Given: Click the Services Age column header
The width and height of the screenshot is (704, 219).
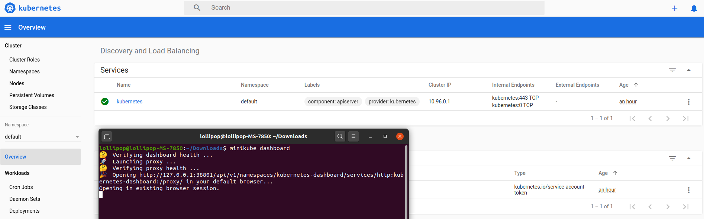Looking at the screenshot, I should tap(624, 85).
